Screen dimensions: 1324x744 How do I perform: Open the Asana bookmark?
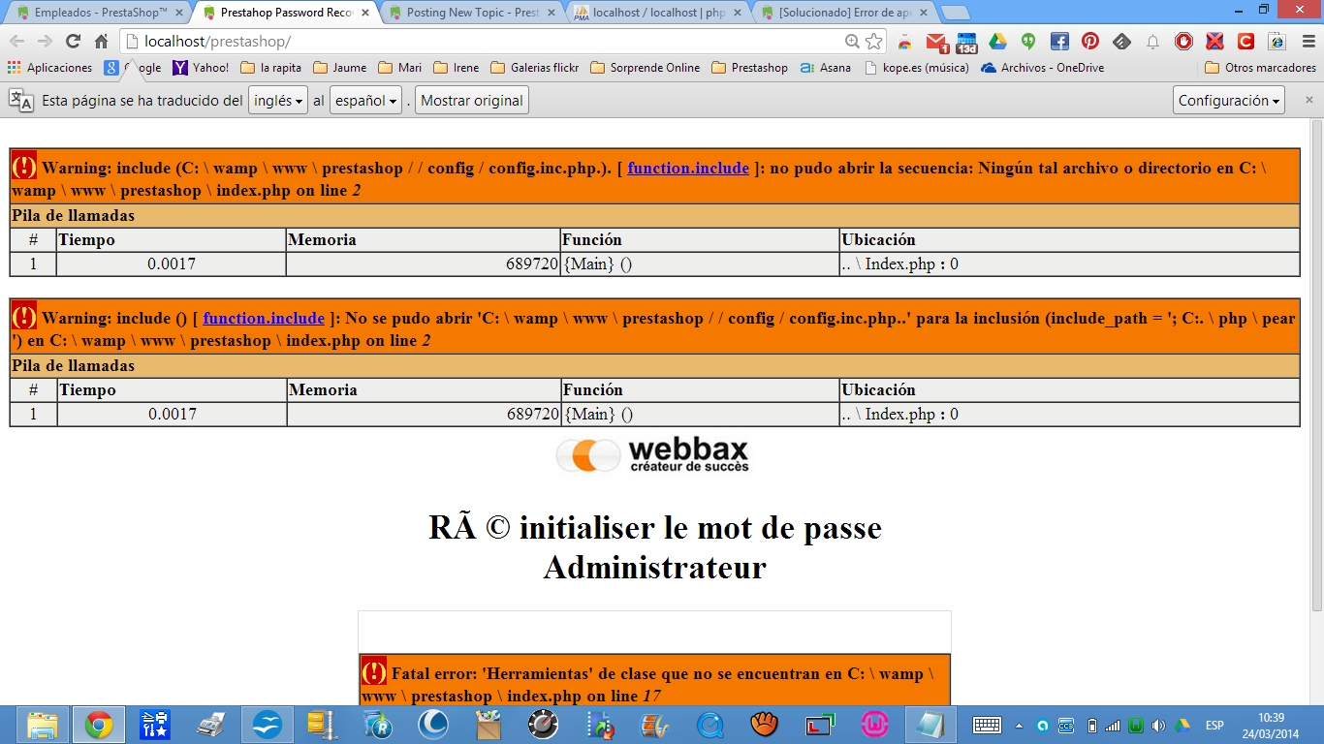click(x=826, y=68)
